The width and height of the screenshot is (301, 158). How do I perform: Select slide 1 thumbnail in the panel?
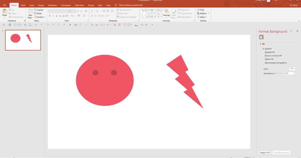23,40
